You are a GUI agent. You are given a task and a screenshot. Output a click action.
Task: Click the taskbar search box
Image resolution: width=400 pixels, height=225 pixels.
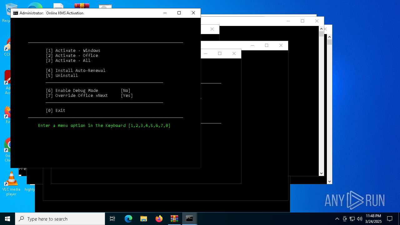click(x=60, y=219)
